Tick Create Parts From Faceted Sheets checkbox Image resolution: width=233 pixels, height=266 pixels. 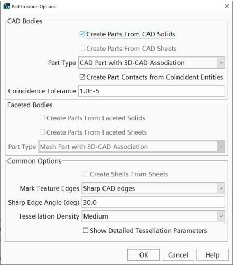pos(42,132)
